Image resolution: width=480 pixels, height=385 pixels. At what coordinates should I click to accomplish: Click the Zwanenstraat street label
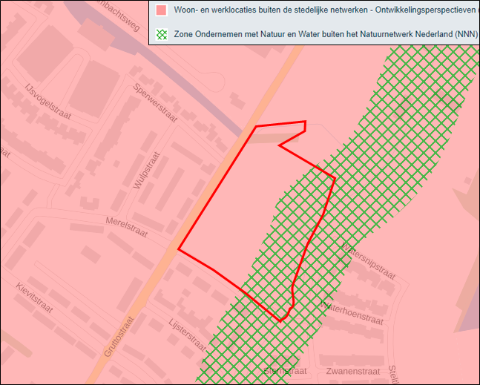pyautogui.click(x=353, y=372)
